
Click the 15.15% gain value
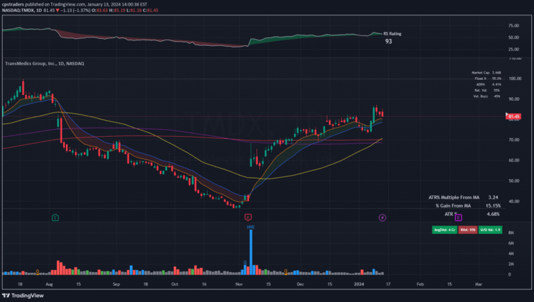coord(493,205)
